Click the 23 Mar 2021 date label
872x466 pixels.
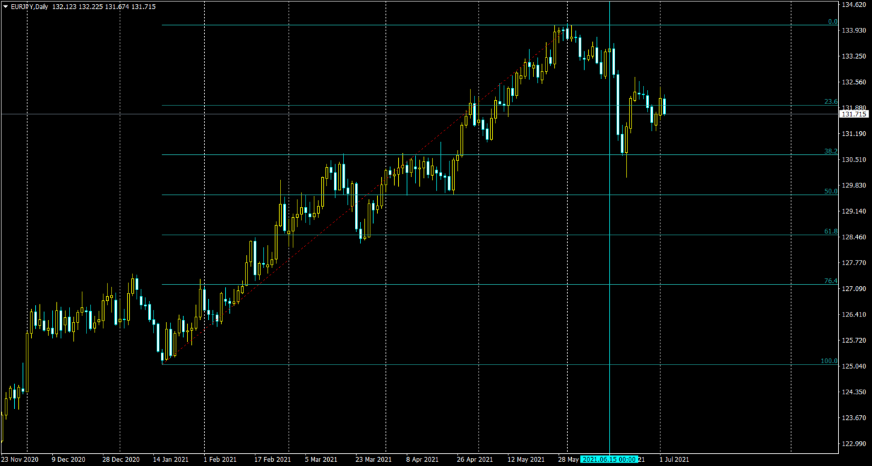click(373, 459)
